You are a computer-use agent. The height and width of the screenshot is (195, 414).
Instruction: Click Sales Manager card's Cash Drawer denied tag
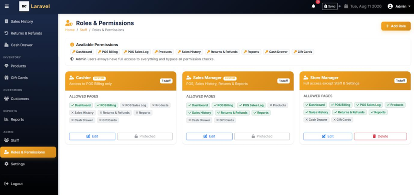click(199, 120)
